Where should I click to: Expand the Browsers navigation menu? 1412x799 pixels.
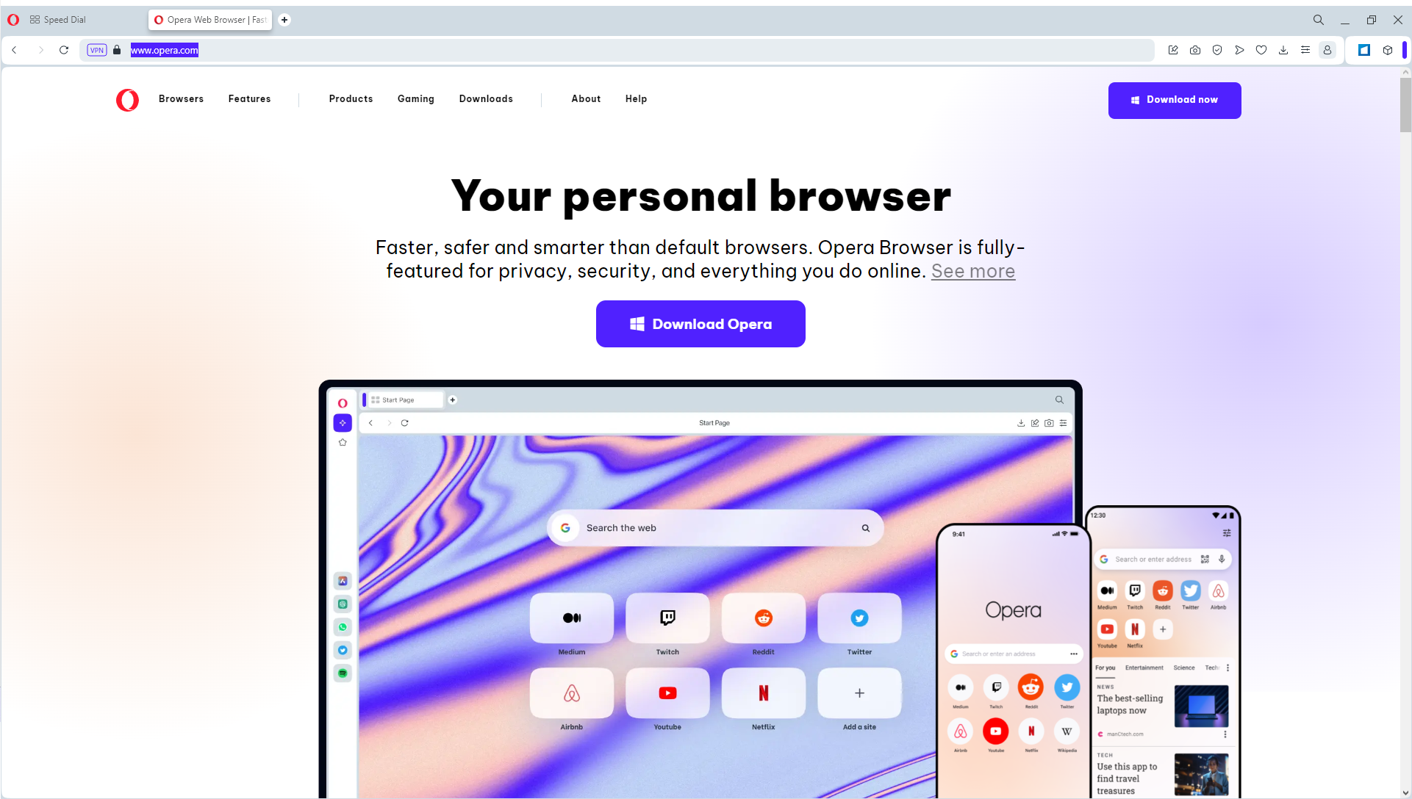coord(180,99)
